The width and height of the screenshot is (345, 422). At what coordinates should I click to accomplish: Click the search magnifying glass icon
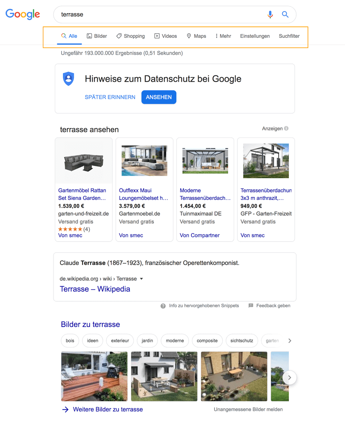(x=285, y=14)
